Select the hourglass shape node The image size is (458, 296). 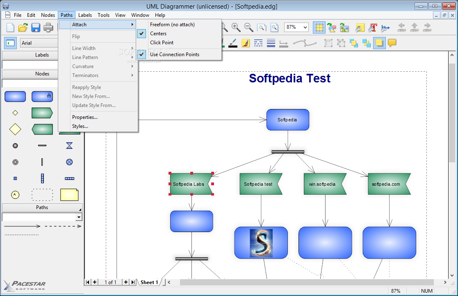pyautogui.click(x=69, y=146)
